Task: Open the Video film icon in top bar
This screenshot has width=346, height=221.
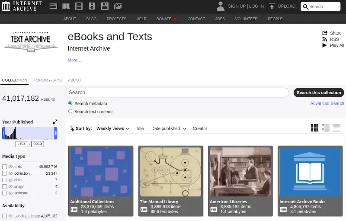Action: (79, 6)
